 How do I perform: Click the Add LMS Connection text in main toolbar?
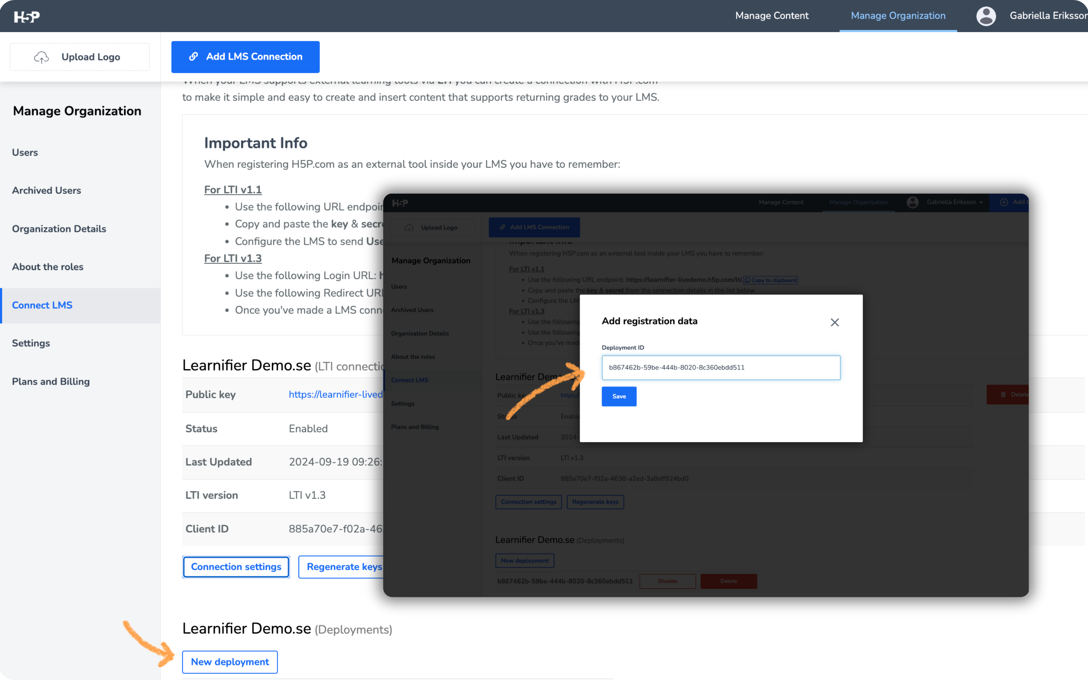point(254,57)
